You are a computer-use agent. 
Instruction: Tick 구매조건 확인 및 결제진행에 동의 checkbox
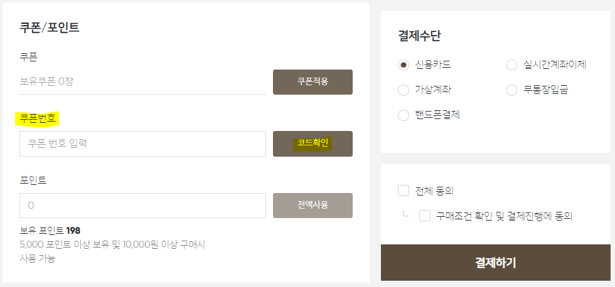click(x=425, y=216)
